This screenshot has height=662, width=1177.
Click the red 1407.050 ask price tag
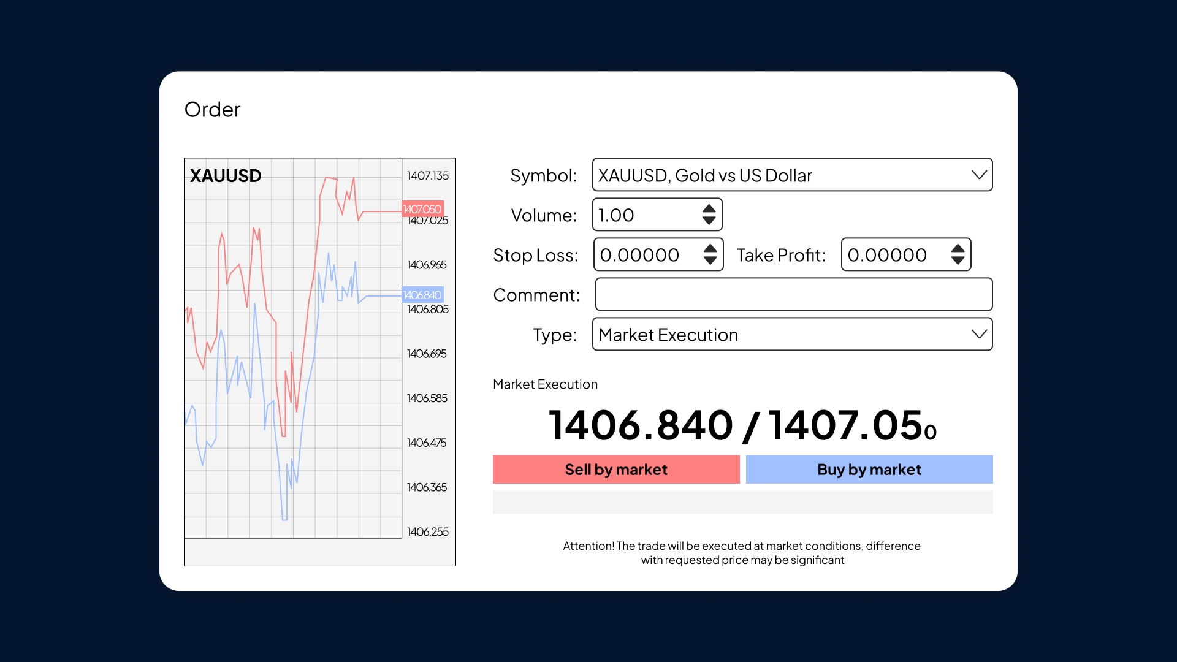422,209
